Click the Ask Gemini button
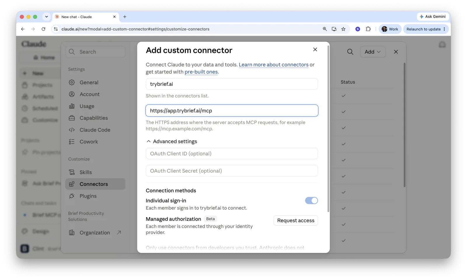This screenshot has height=280, width=467. point(433,17)
